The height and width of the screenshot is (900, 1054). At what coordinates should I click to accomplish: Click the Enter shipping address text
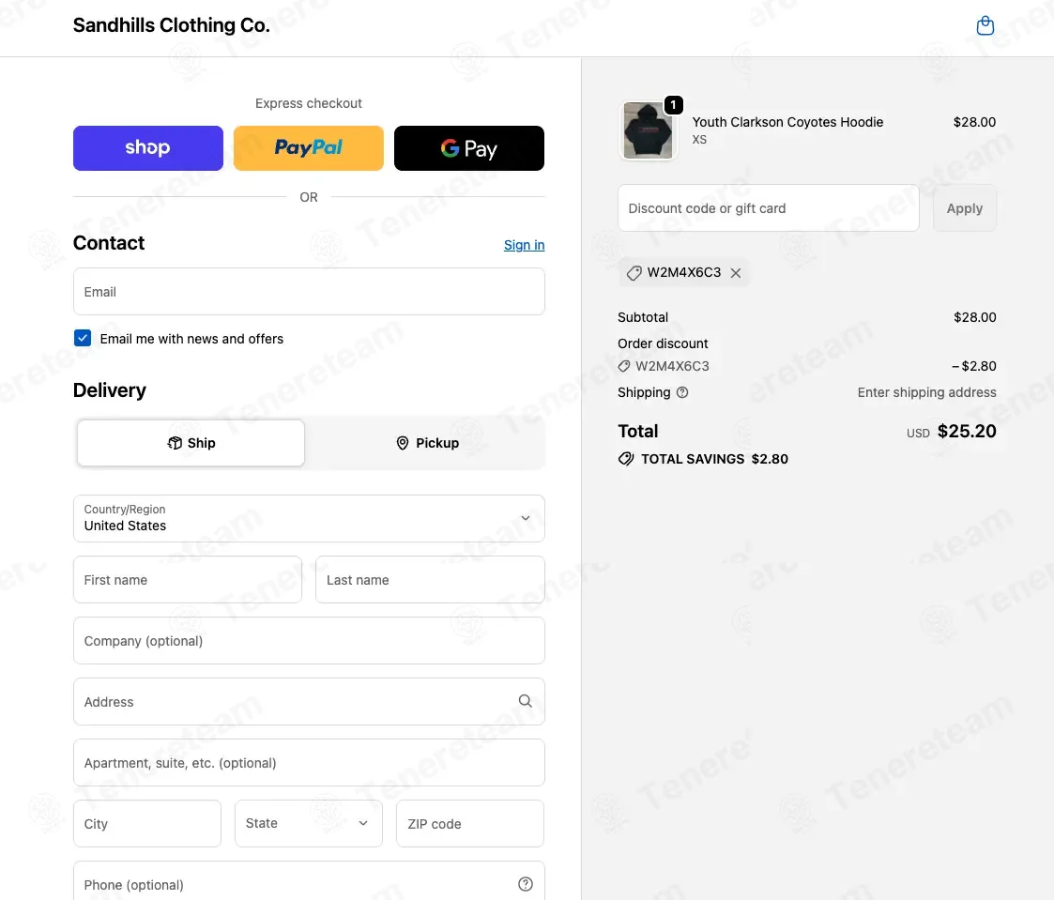926,392
